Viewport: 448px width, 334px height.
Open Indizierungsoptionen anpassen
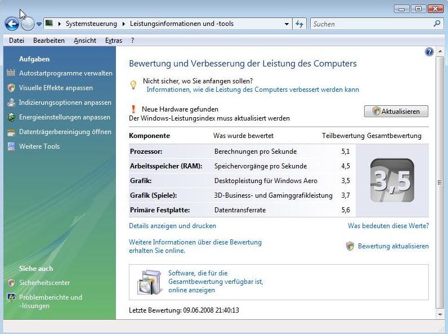65,103
